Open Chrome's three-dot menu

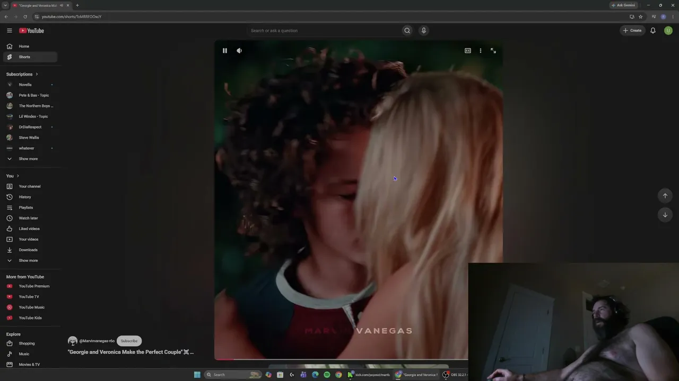[673, 16]
